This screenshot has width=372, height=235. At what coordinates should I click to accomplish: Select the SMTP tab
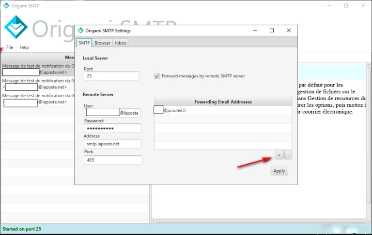click(84, 43)
